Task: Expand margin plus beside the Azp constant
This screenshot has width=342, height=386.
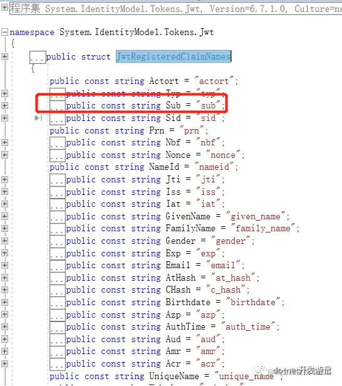Action: 4,315
